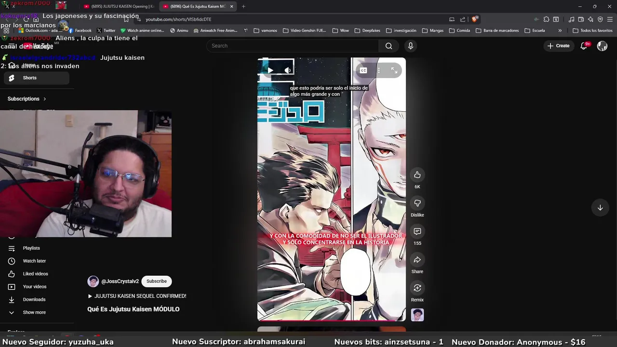Open Todos los favoritos folder
This screenshot has width=617, height=347.
point(592,30)
